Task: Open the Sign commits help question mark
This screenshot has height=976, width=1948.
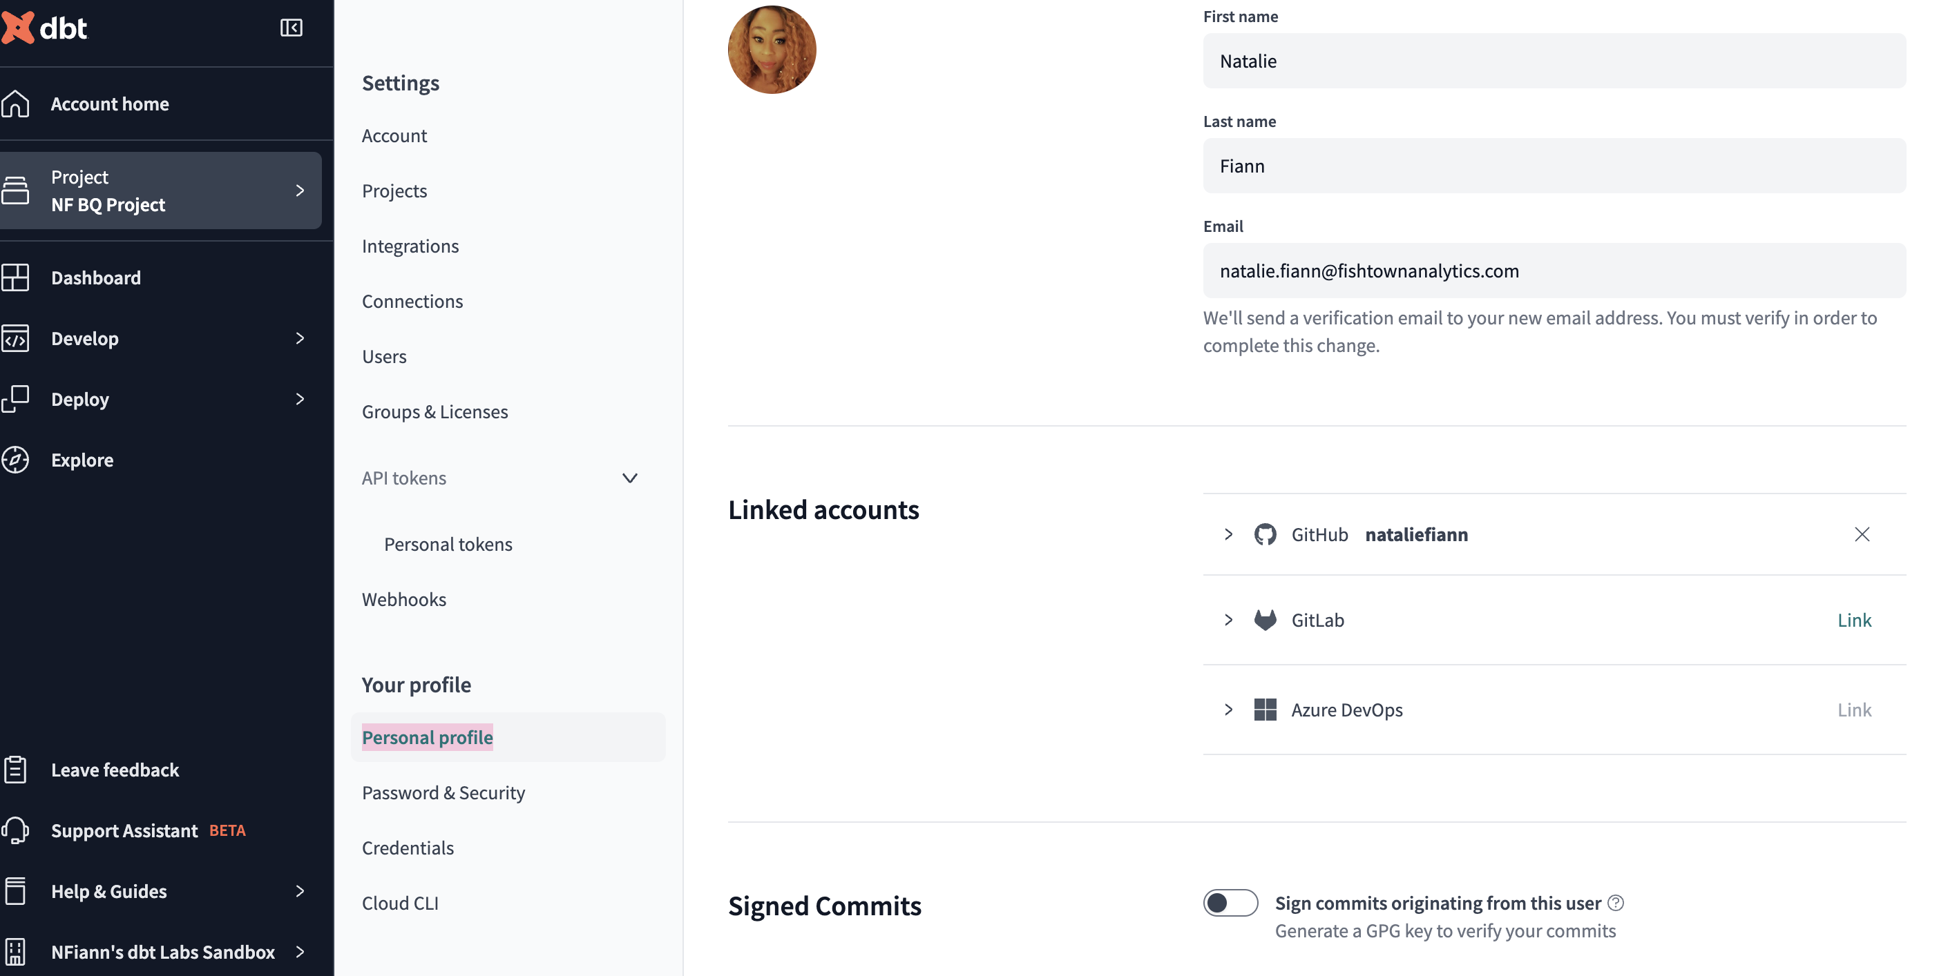Action: pos(1616,903)
